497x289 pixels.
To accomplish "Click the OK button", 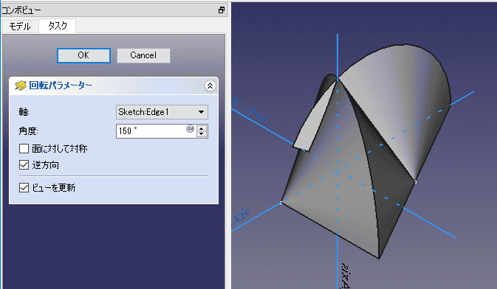I will click(x=83, y=55).
